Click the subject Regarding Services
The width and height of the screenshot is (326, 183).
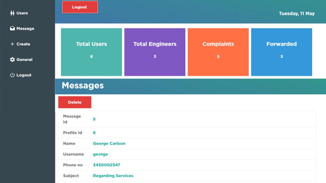(113, 176)
